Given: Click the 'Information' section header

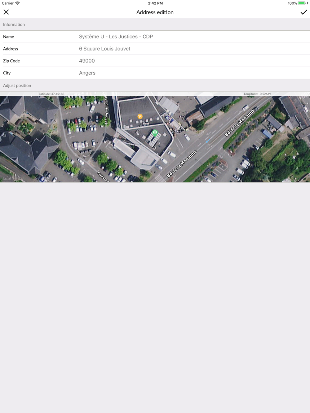Looking at the screenshot, I should (x=14, y=24).
